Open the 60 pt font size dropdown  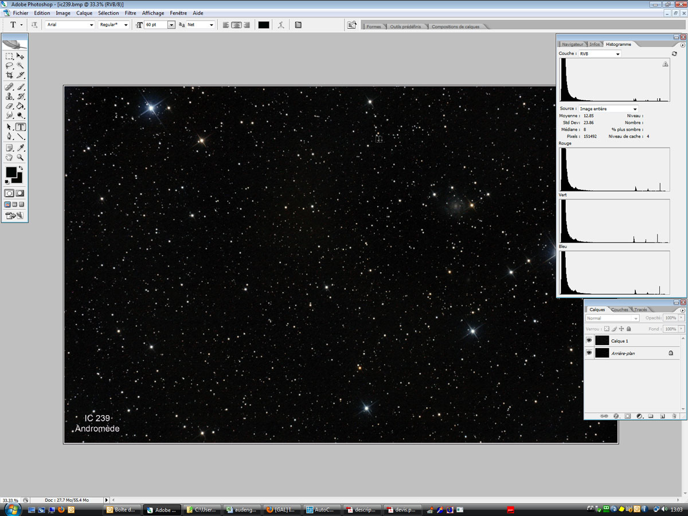[171, 25]
